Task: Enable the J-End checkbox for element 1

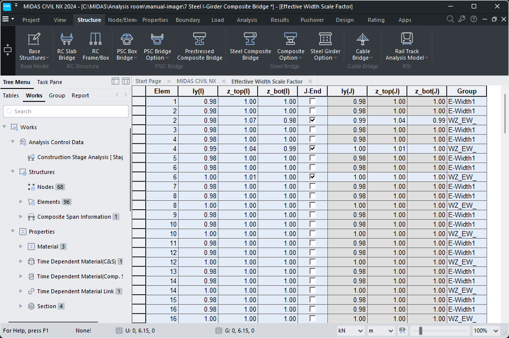Action: [312, 101]
